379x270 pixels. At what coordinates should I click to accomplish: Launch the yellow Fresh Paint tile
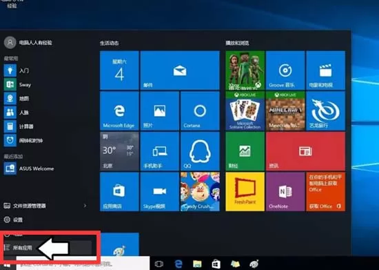tap(245, 191)
